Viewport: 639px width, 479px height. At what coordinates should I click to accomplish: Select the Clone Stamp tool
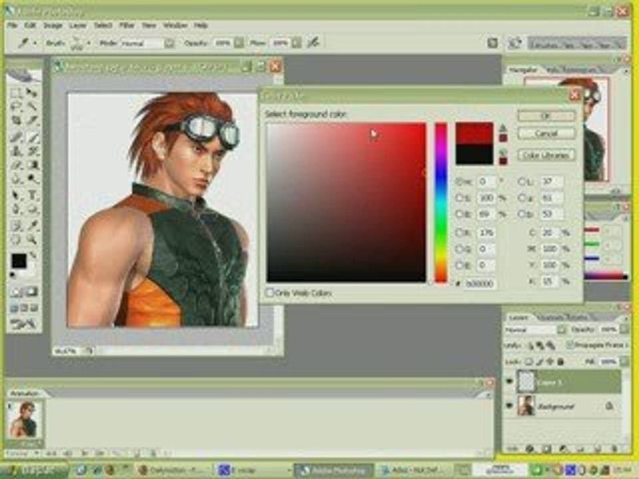tap(16, 151)
